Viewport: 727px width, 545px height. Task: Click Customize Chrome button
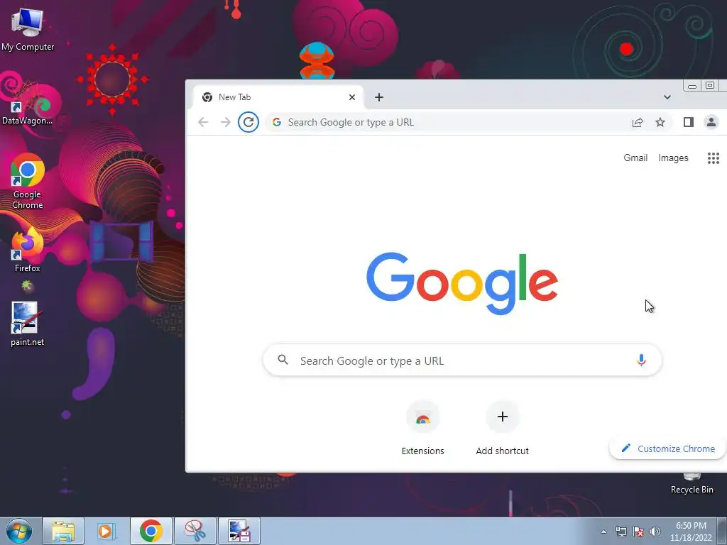(667, 448)
